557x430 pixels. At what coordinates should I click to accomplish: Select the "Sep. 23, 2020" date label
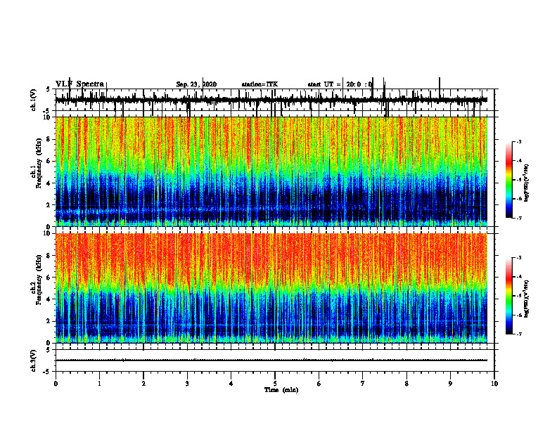(x=196, y=84)
